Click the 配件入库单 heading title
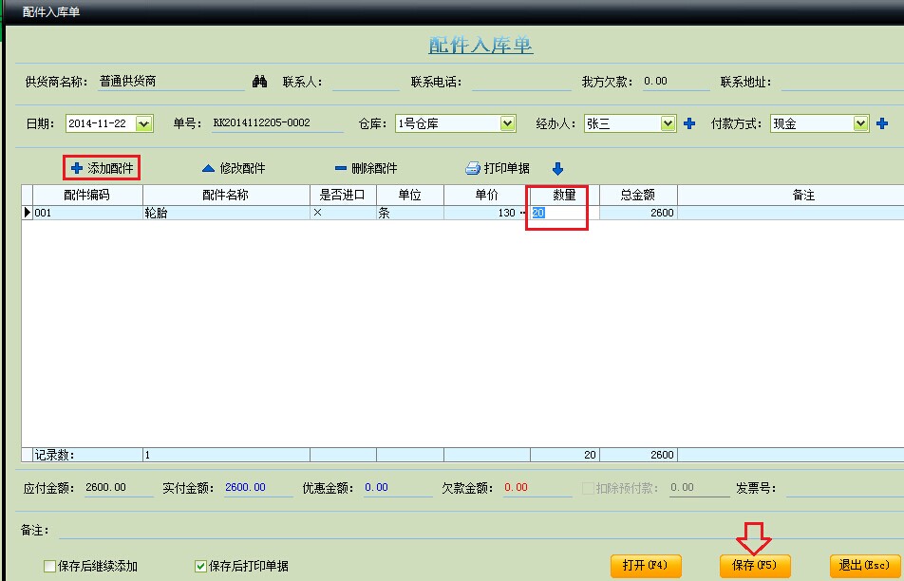Image resolution: width=904 pixels, height=581 pixels. tap(480, 45)
